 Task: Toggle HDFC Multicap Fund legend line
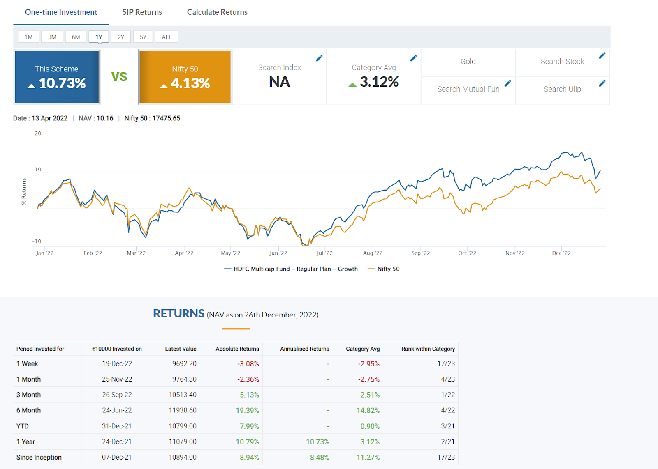point(291,269)
